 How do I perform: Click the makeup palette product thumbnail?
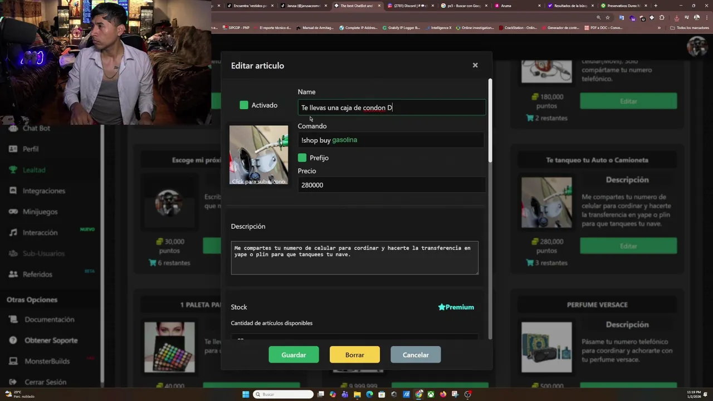click(x=169, y=347)
